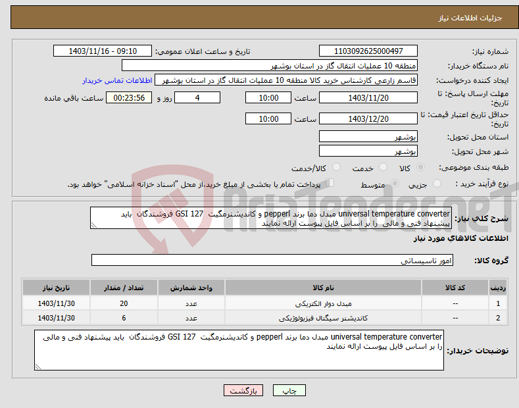Viewport: 519px width, 408px height.
Task: Click the بازگشت back button
Action: (243, 390)
